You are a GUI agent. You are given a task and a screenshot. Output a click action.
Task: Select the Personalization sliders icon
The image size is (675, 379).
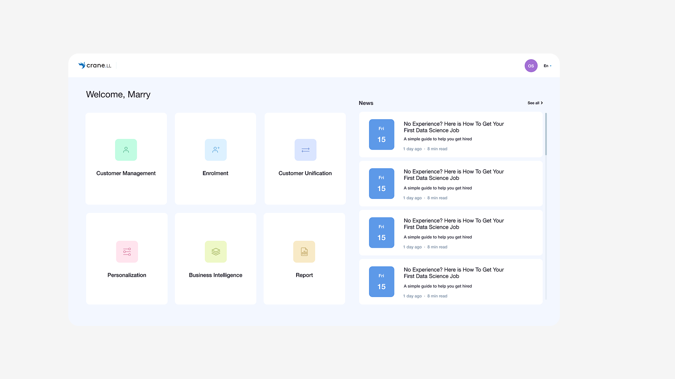(x=127, y=251)
